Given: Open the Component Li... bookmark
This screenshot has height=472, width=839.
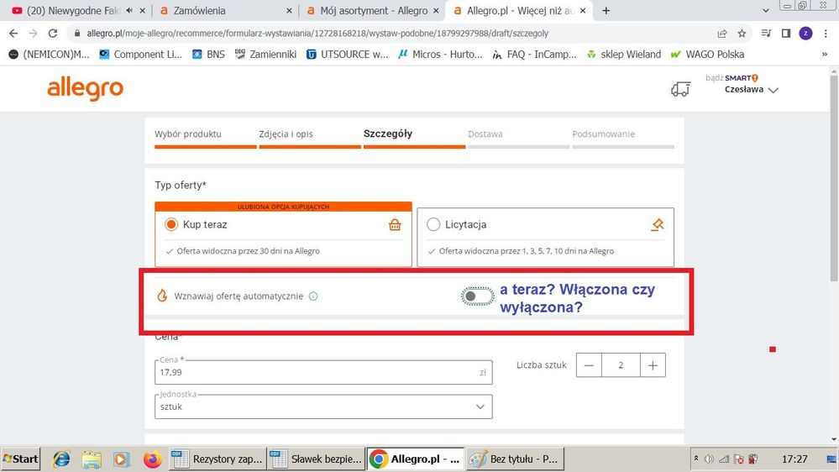Looking at the screenshot, I should click(141, 54).
